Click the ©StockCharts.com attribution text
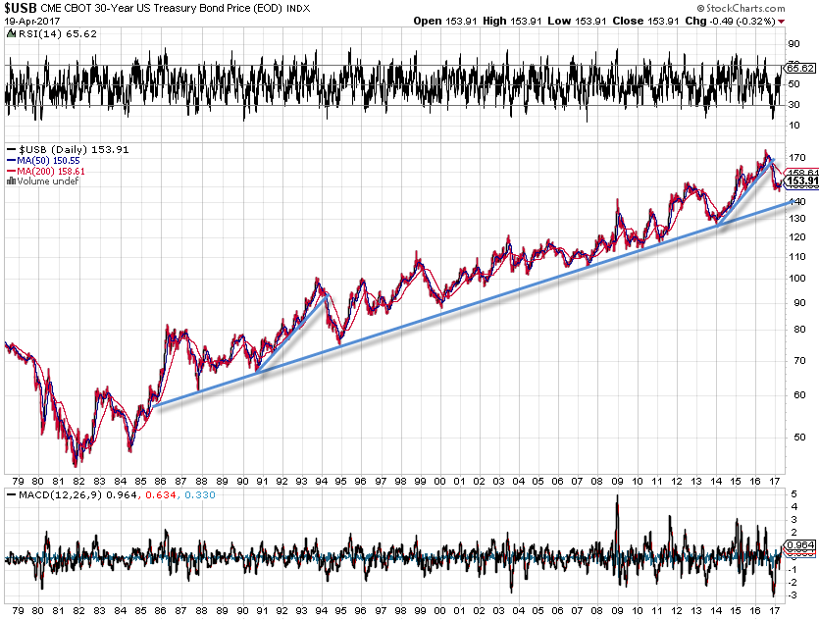Screen dimensions: 819x620 [741, 9]
